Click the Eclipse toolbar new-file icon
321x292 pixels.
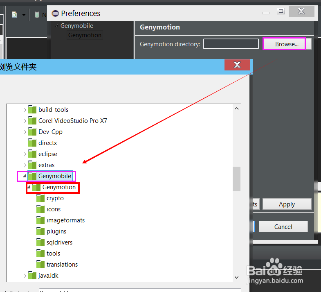(x=14, y=15)
